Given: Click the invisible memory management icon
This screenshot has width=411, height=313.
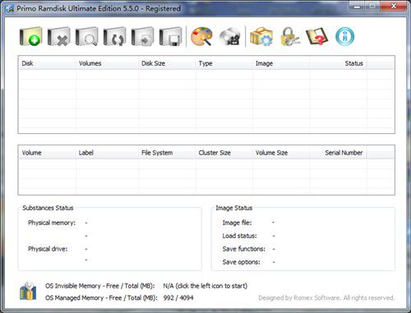Looking at the screenshot, I should [x=28, y=291].
